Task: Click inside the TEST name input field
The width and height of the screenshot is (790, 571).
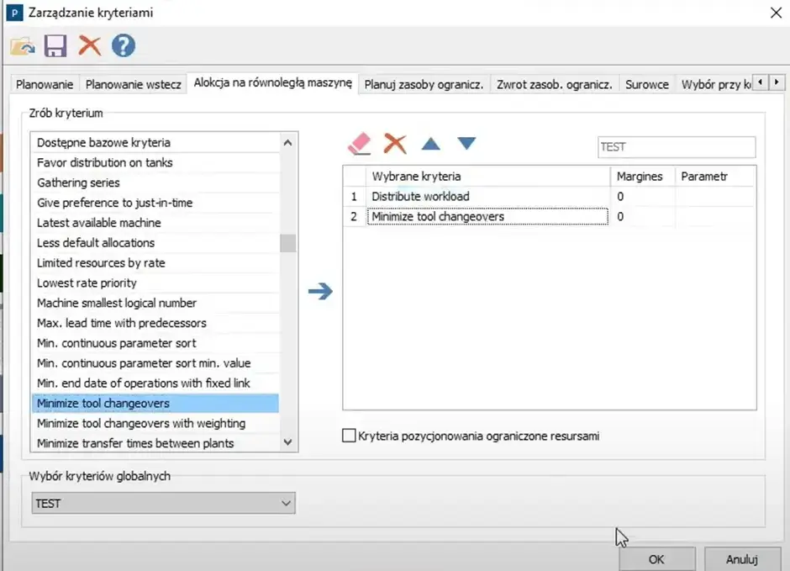Action: [x=677, y=146]
